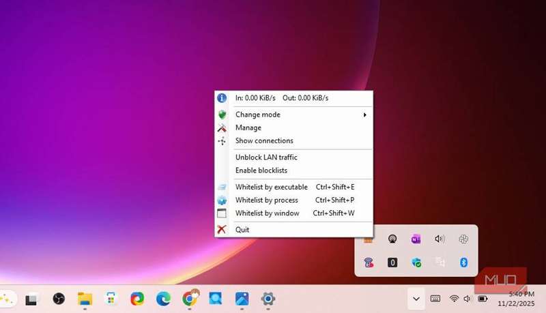Open Google Chrome from the taskbar

point(190,299)
